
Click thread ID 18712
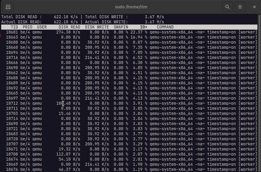point(12,103)
